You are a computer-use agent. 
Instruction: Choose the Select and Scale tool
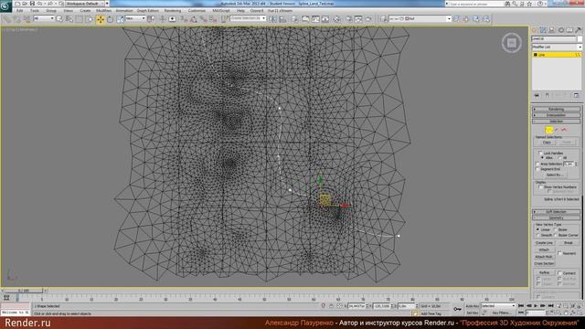coord(120,18)
